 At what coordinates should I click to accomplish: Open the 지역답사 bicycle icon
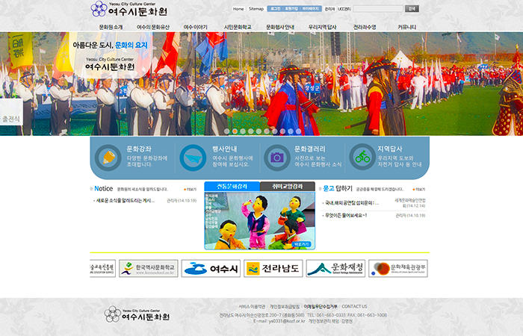[x=362, y=157]
